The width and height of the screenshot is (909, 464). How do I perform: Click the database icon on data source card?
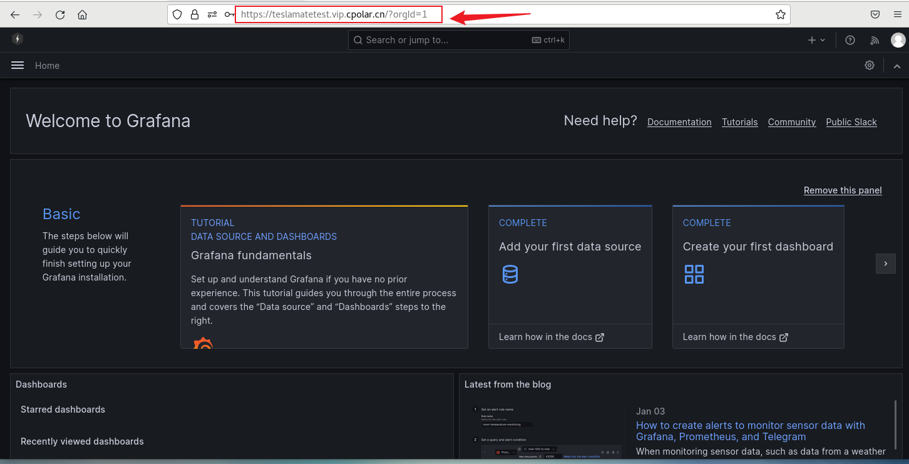click(510, 274)
